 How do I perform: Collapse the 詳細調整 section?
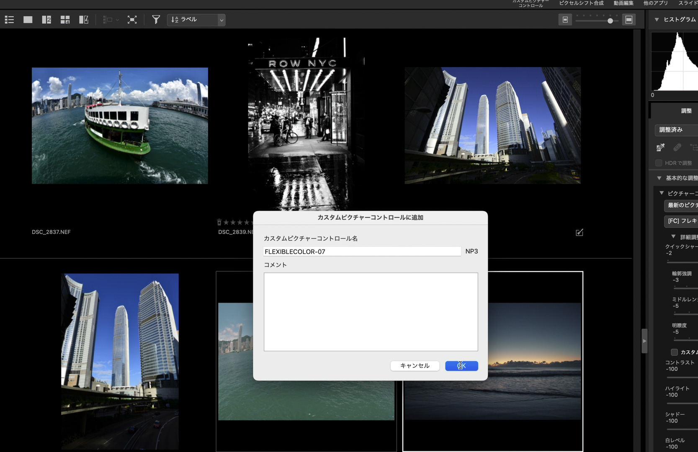pos(673,237)
